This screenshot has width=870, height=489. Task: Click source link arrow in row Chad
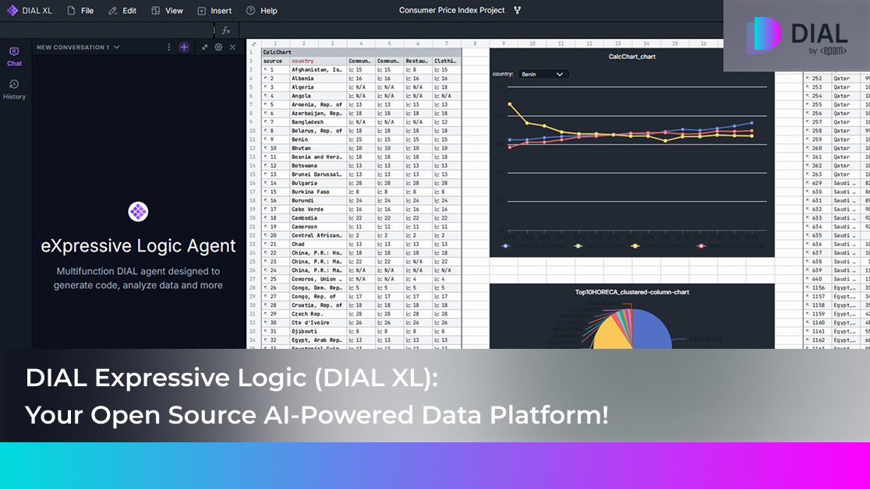click(266, 244)
